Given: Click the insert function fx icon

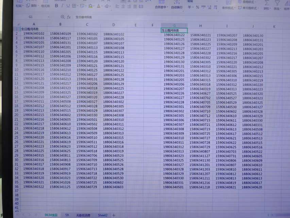Looking at the screenshot, I should (69, 17).
